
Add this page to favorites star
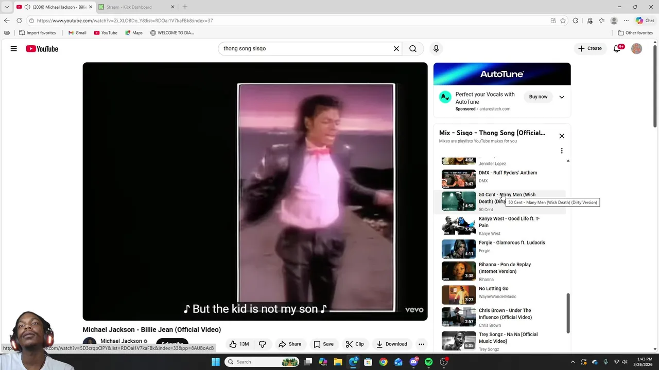(563, 21)
